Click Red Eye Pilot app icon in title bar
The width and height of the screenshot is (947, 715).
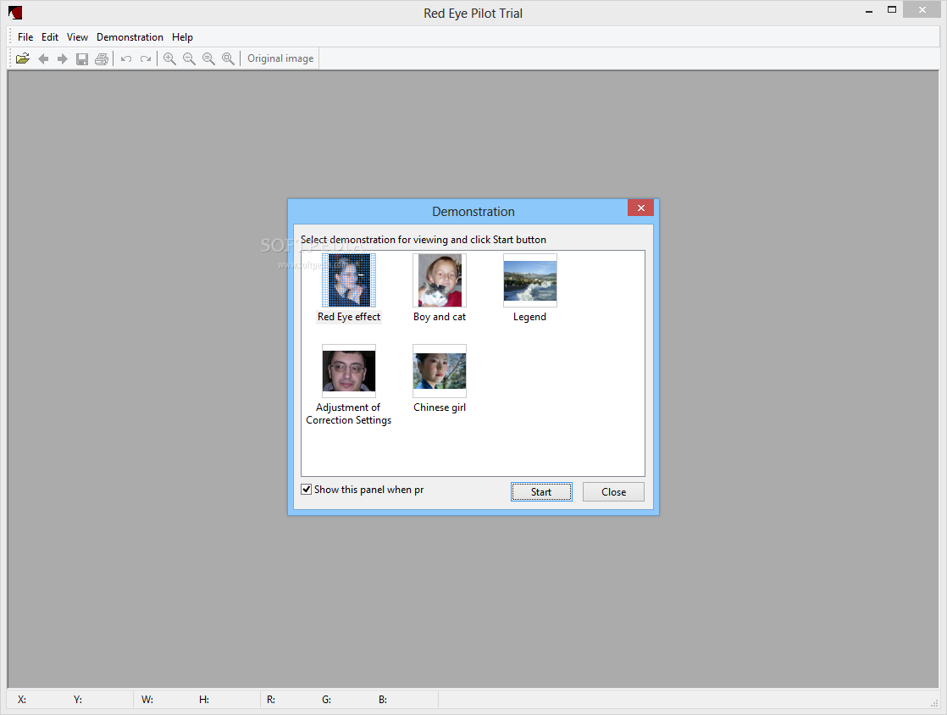point(15,12)
